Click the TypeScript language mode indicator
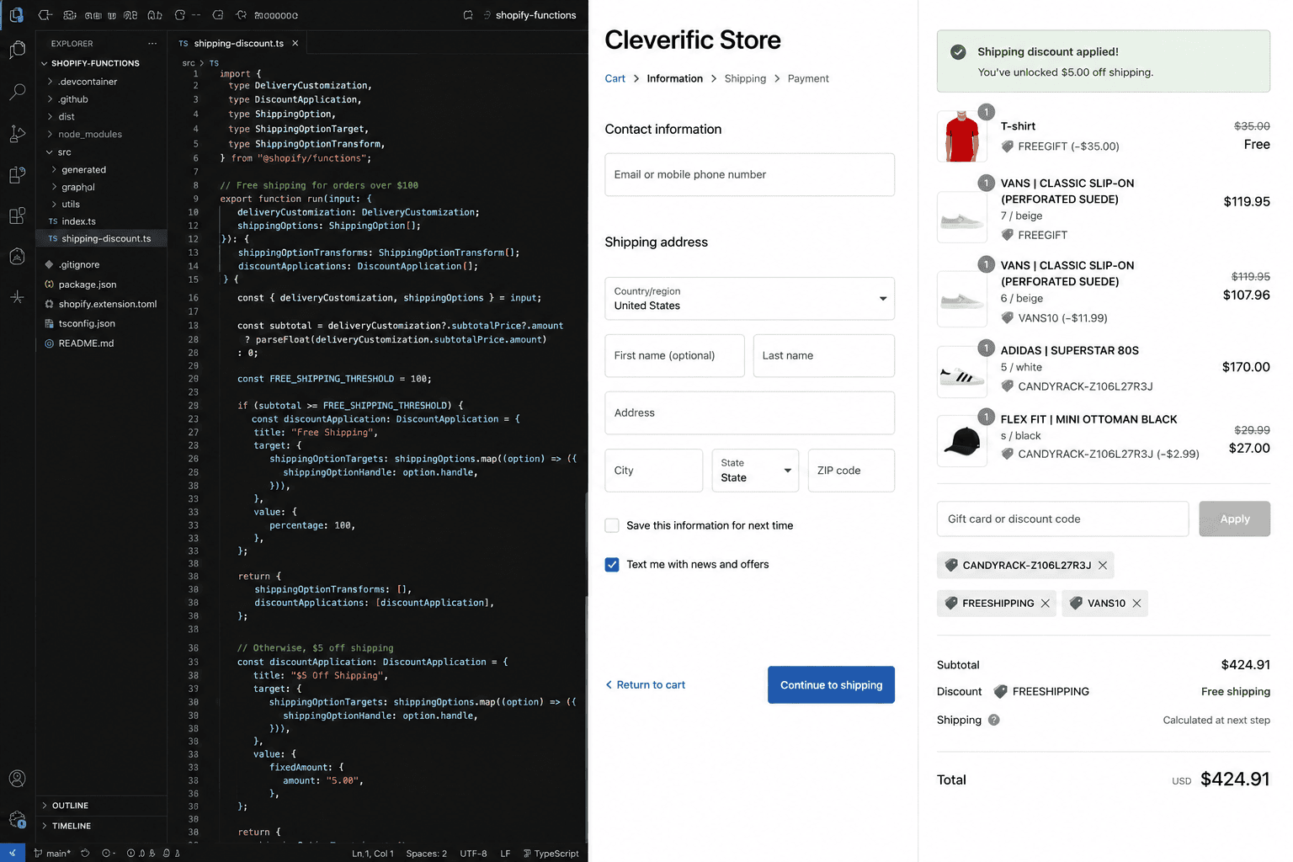 point(551,853)
